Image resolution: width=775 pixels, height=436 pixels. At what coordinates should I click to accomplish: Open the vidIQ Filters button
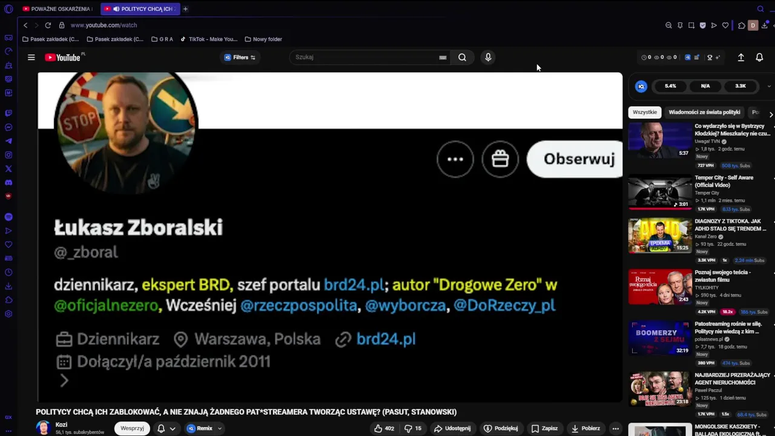(x=240, y=58)
